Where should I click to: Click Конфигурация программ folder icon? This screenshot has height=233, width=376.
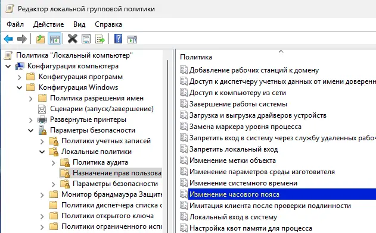(30, 77)
